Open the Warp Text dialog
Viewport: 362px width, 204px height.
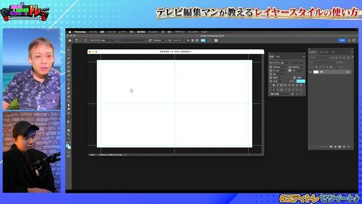pos(210,40)
